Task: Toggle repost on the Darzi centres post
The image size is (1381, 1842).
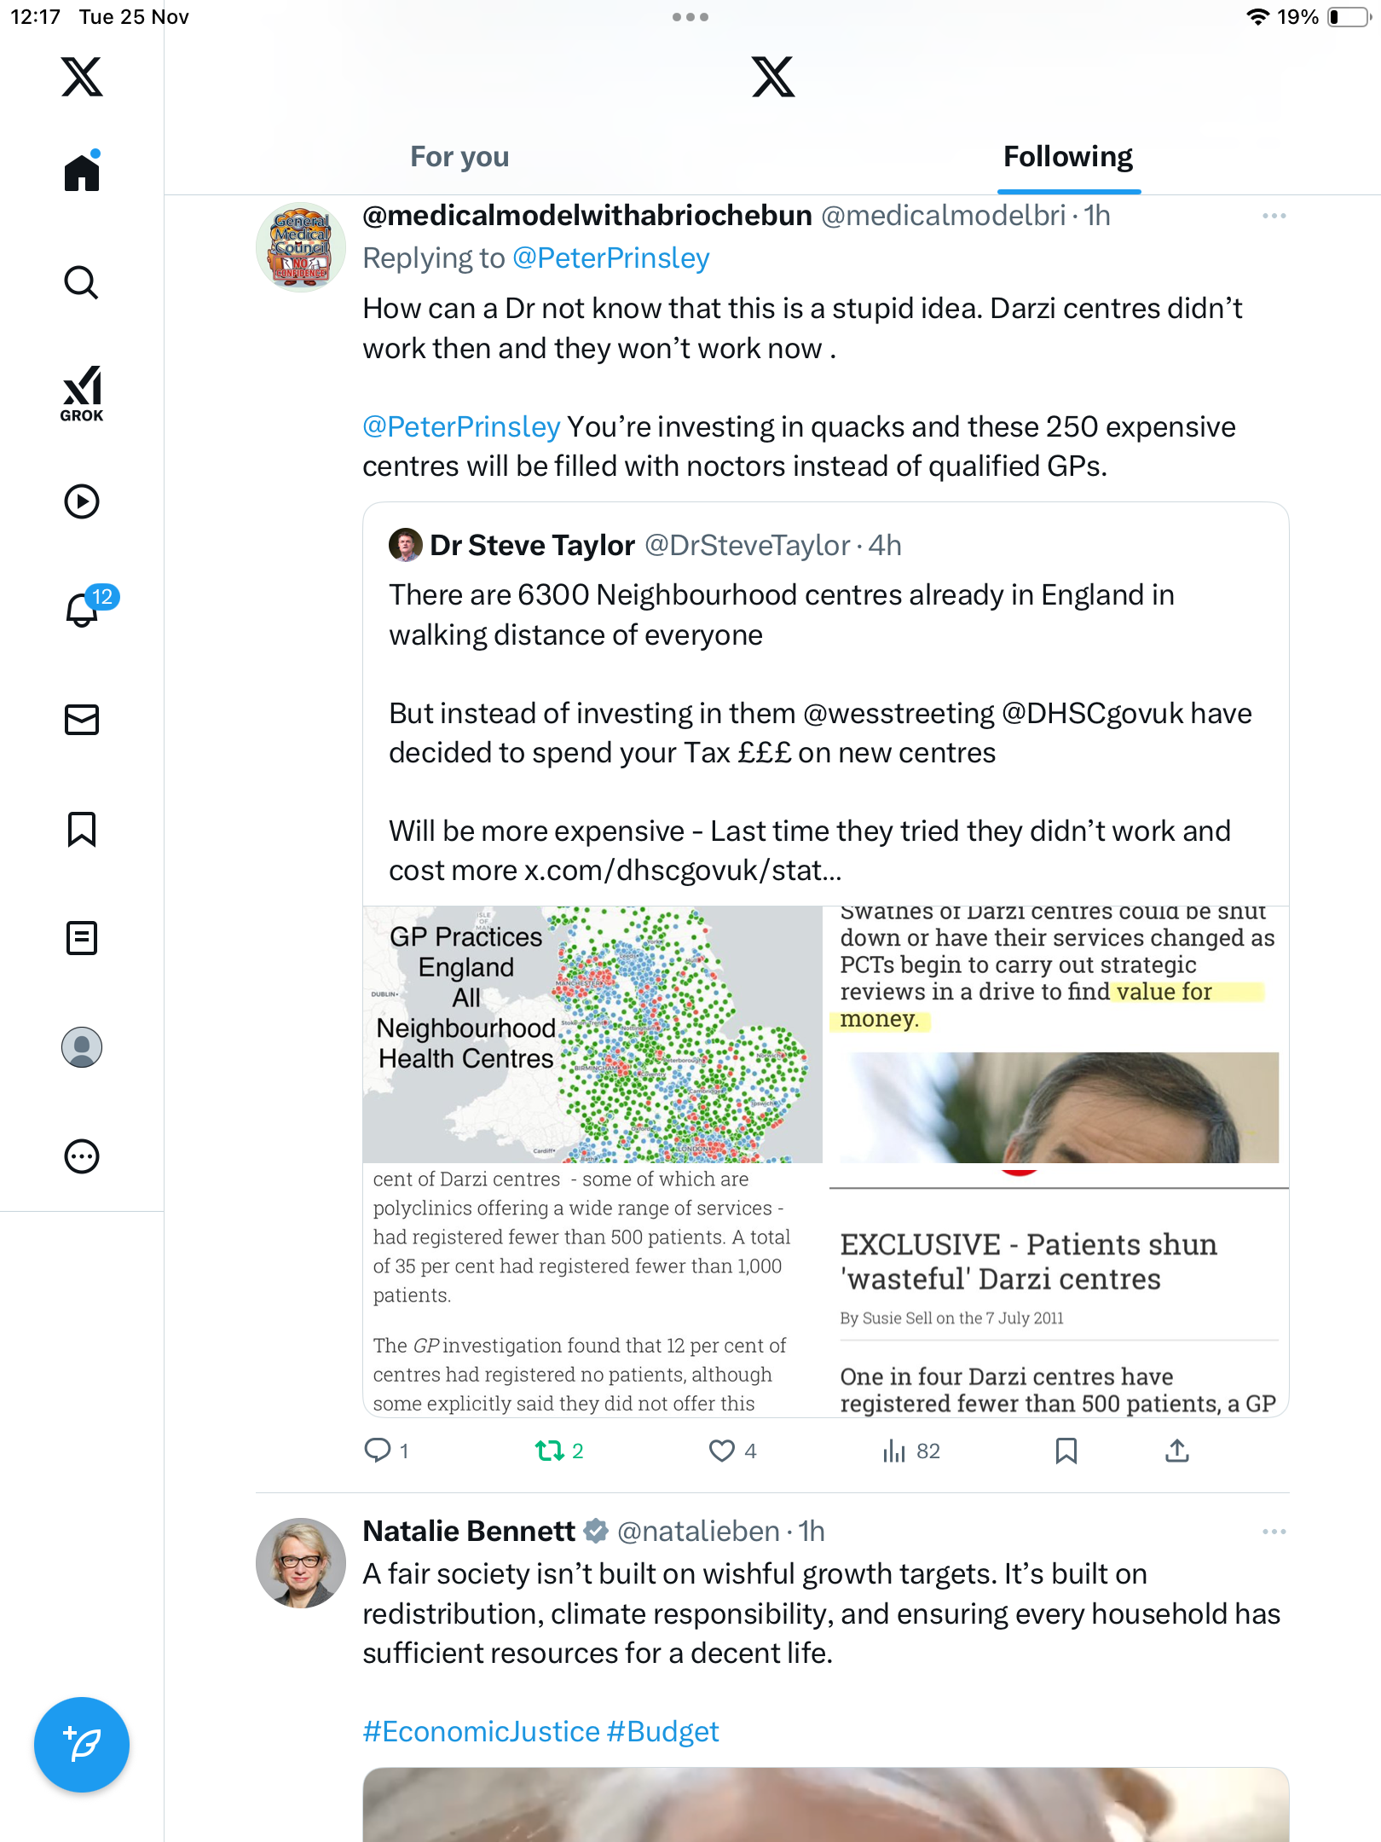Action: tap(550, 1451)
